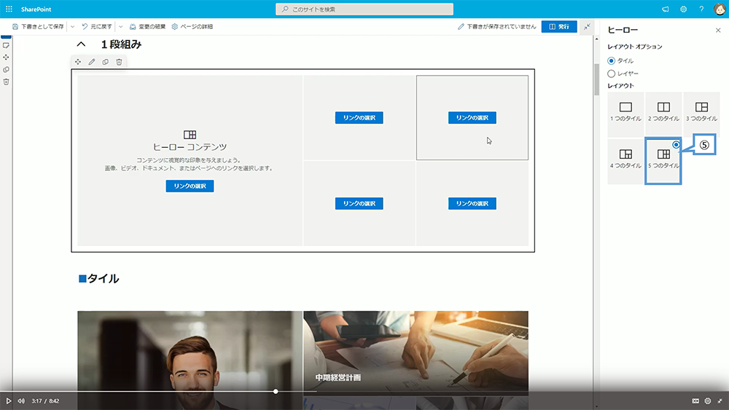Screen dimensions: 729x410
Task: Select the タイル radio option
Action: tap(612, 61)
